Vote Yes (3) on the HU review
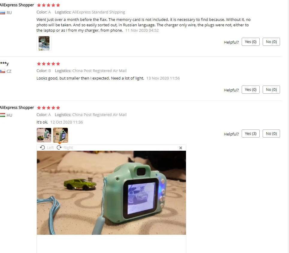The image size is (289, 253). (250, 134)
